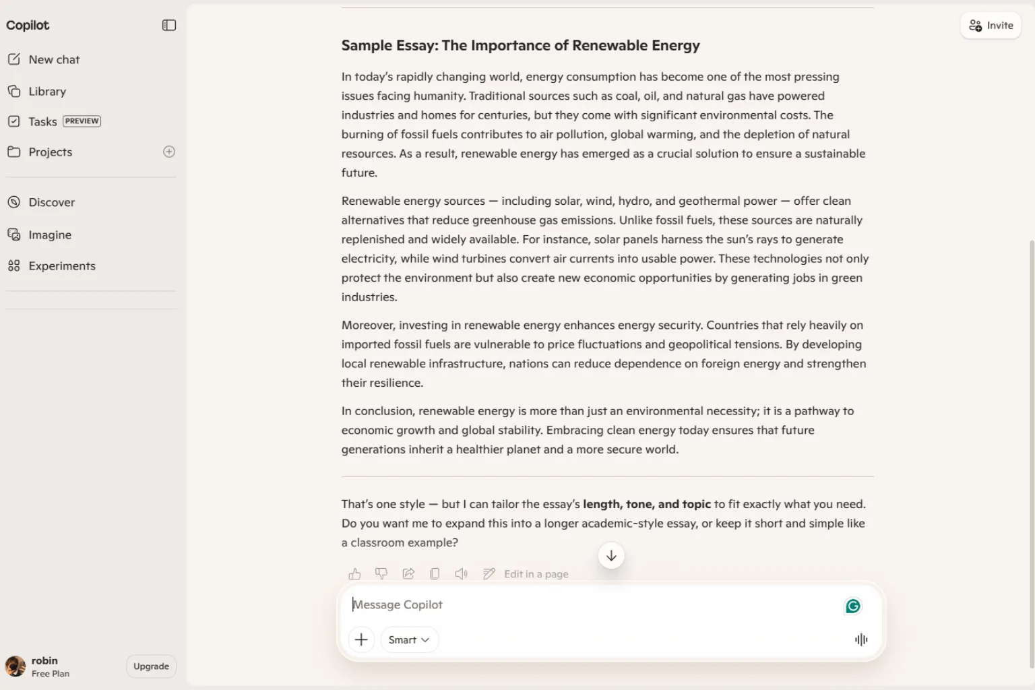Click the read aloud speaker icon
This screenshot has width=1035, height=690.
[x=461, y=574]
